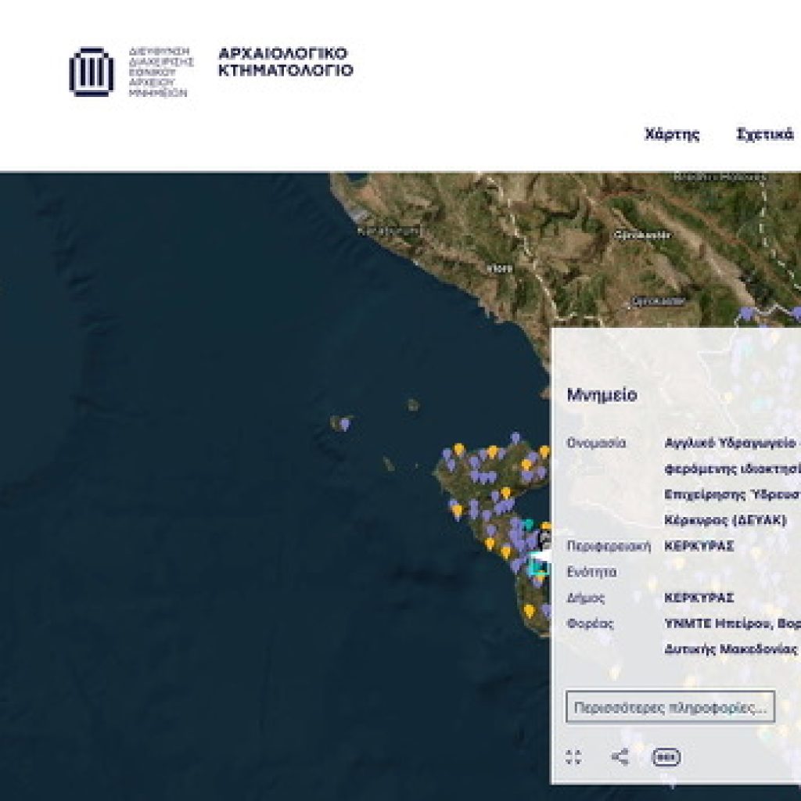This screenshot has height=801, width=801.
Task: Click the purple marker at Corfu's northern tip
Action: click(x=515, y=438)
